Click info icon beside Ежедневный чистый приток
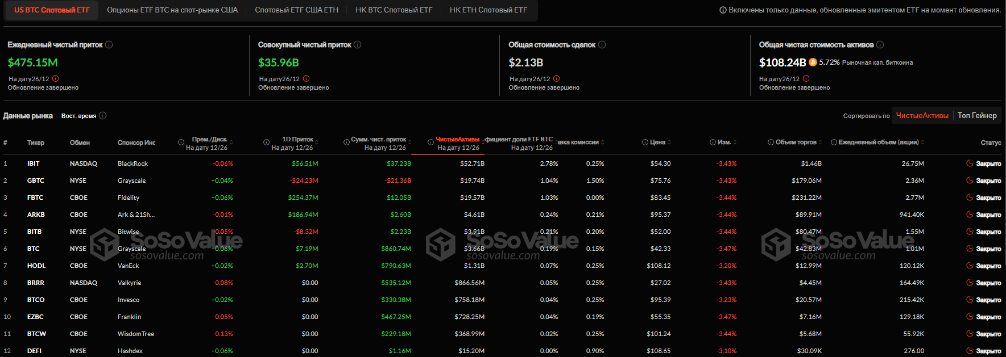 coord(109,45)
